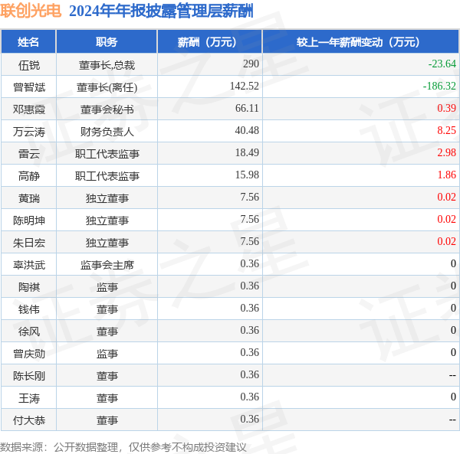Click the name 陈长刚
Screen dimensions: 460x454
(29, 376)
